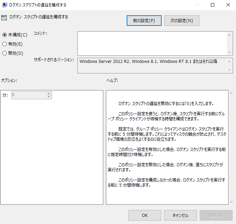Click the 前の設定(P) button
The height and width of the screenshot is (224, 236).
(144, 20)
